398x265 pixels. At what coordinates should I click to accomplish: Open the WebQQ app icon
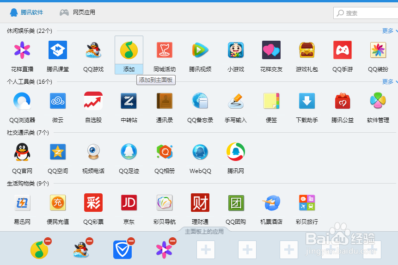coord(200,152)
